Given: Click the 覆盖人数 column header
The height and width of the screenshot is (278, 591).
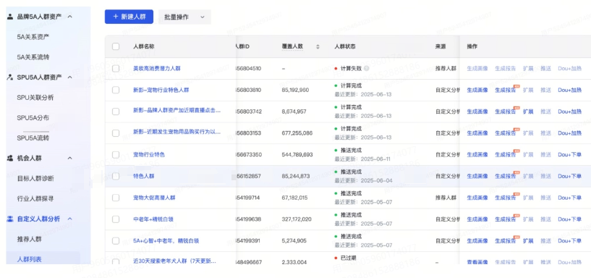Looking at the screenshot, I should click(292, 46).
